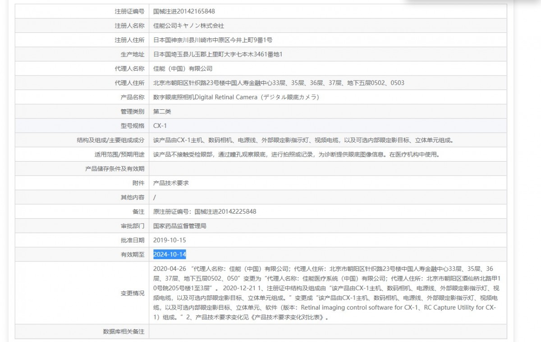Select the intended-use text starting 该产品不接触受检眼部
The height and width of the screenshot is (342, 541).
tap(296, 154)
